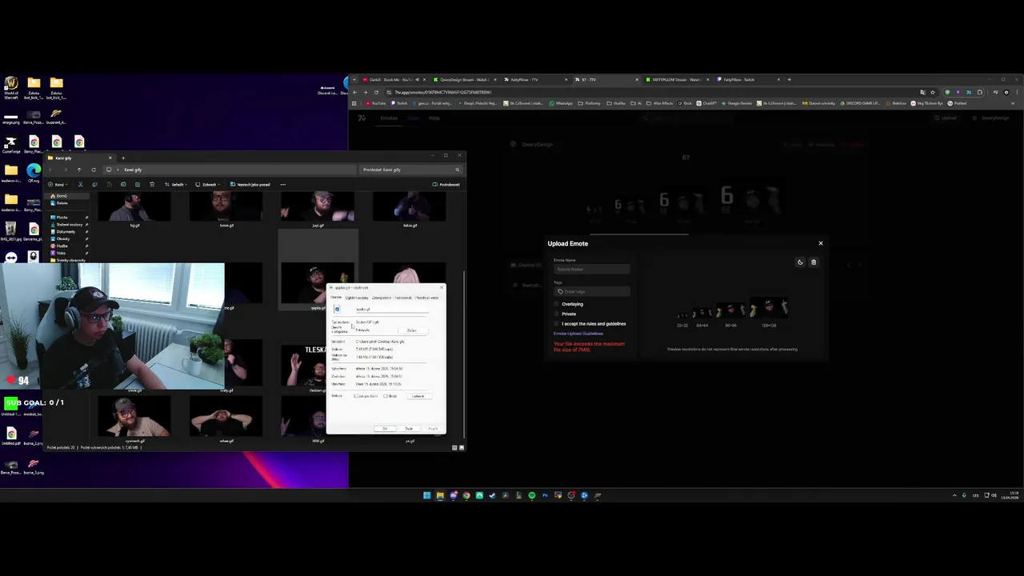1024x576 pixels.
Task: Open the WhatsApp bookmark in the bookmarks bar
Action: click(561, 103)
